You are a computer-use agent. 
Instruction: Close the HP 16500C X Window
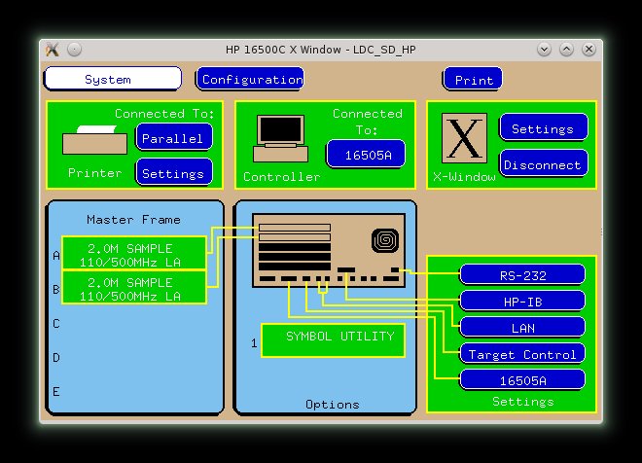588,50
